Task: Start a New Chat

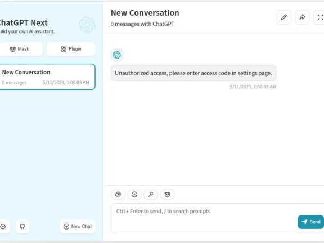Action: pyautogui.click(x=78, y=227)
